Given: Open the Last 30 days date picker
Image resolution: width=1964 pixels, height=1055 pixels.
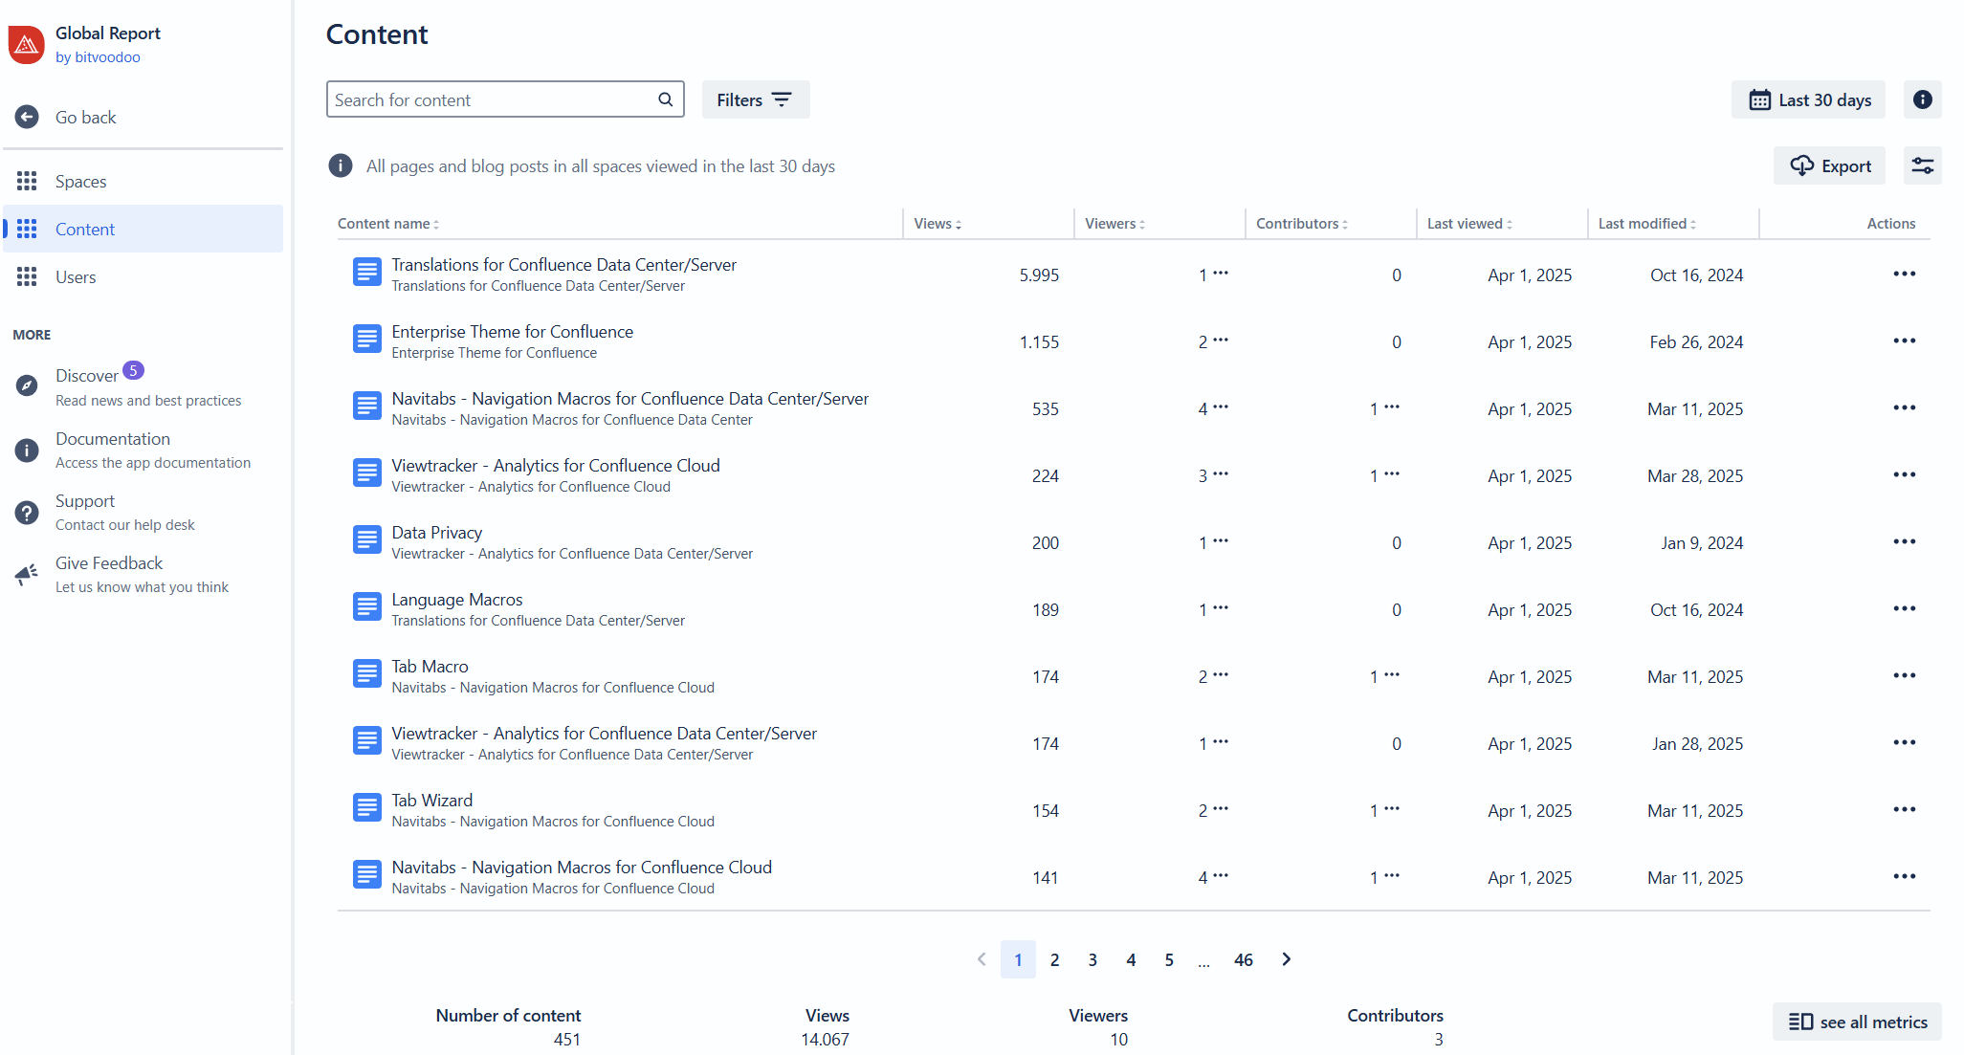Looking at the screenshot, I should 1808,99.
